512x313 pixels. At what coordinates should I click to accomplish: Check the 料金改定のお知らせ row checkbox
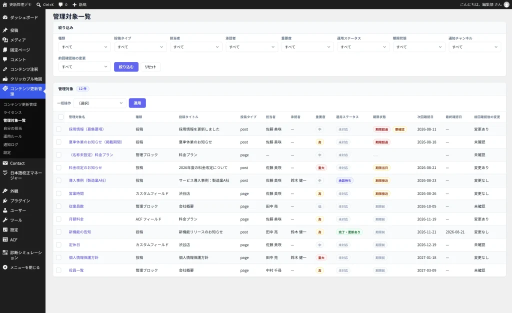(x=59, y=167)
